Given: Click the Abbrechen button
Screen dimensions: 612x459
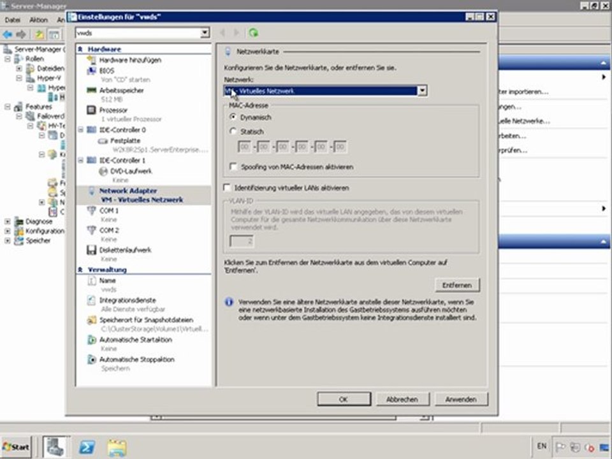Looking at the screenshot, I should tap(402, 399).
